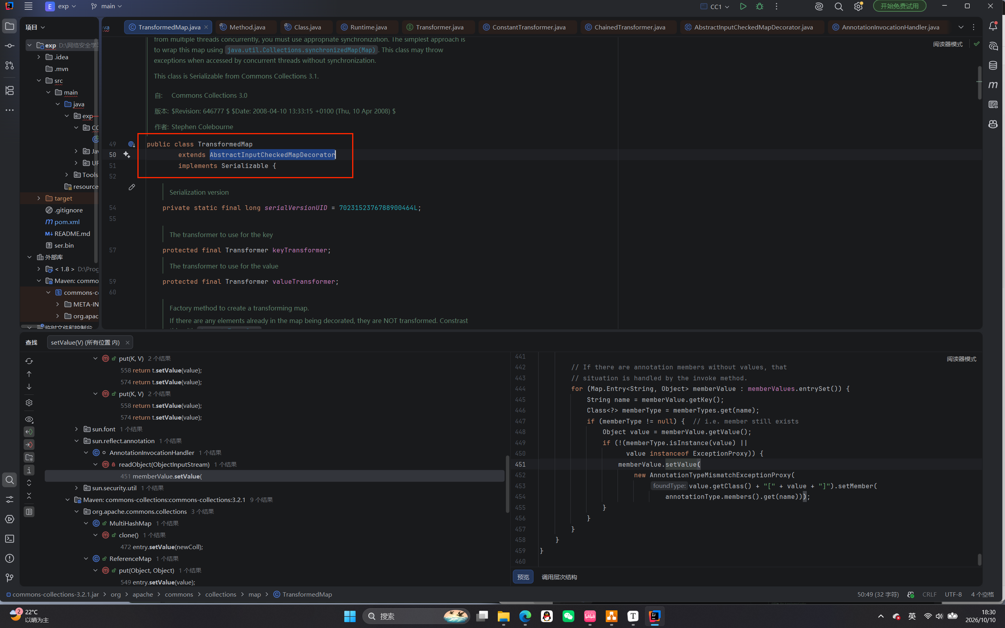Viewport: 1005px width, 628px height.
Task: Open the CC1 run configuration dropdown
Action: [x=715, y=6]
